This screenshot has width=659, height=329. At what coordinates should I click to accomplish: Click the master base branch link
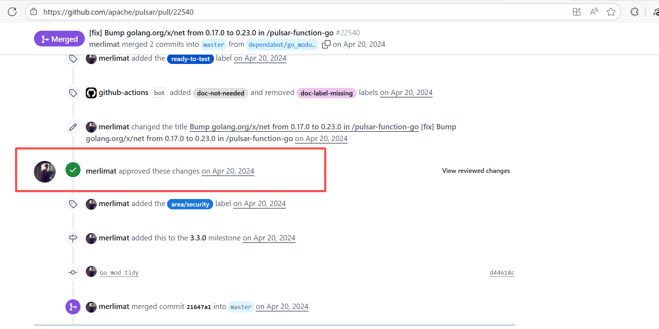tap(214, 45)
